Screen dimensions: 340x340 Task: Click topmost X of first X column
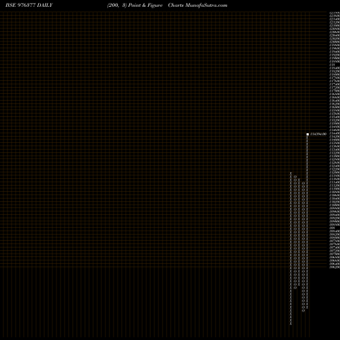coord(291,173)
